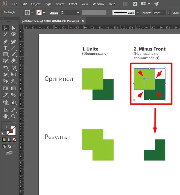Choose the Eraser tool

pyautogui.click(x=13, y=61)
